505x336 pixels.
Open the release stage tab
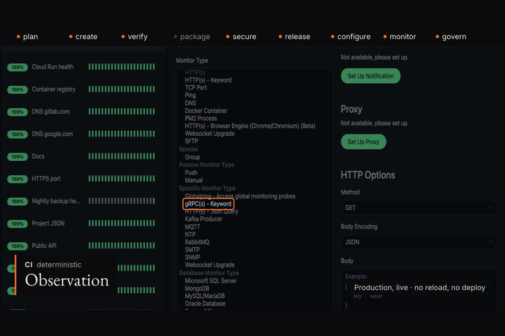[294, 37]
